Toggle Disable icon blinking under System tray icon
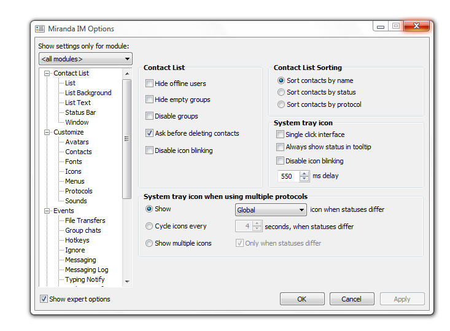Image resolution: width=450 pixels, height=331 pixels. 280,161
